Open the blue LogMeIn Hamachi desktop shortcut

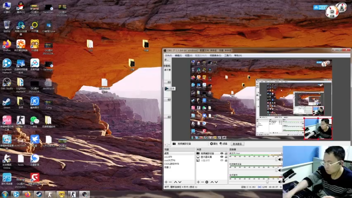[7, 66]
